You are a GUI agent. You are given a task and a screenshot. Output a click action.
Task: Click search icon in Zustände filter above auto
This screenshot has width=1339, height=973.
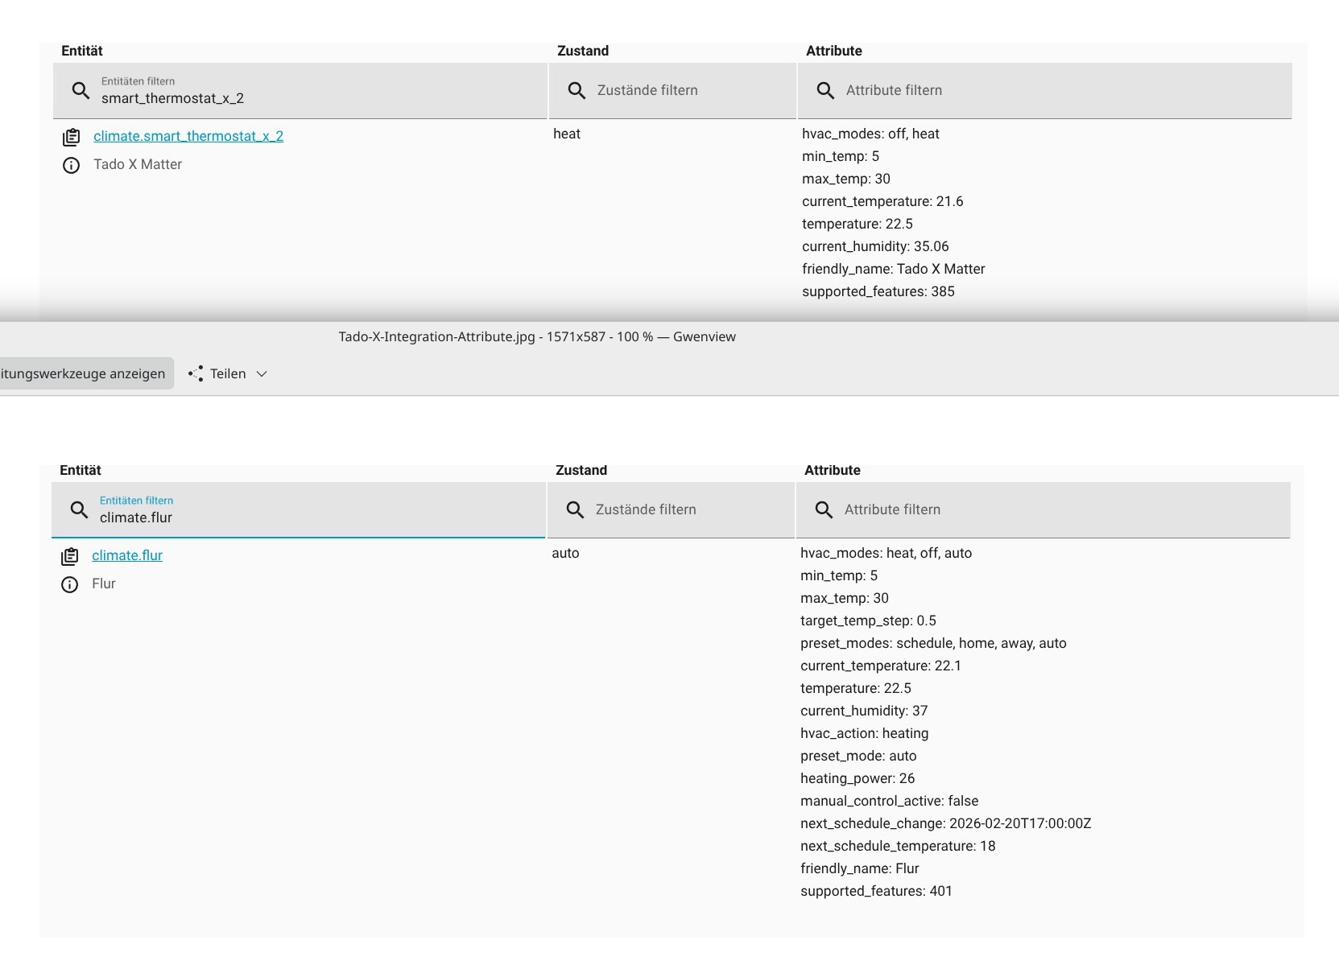click(575, 509)
